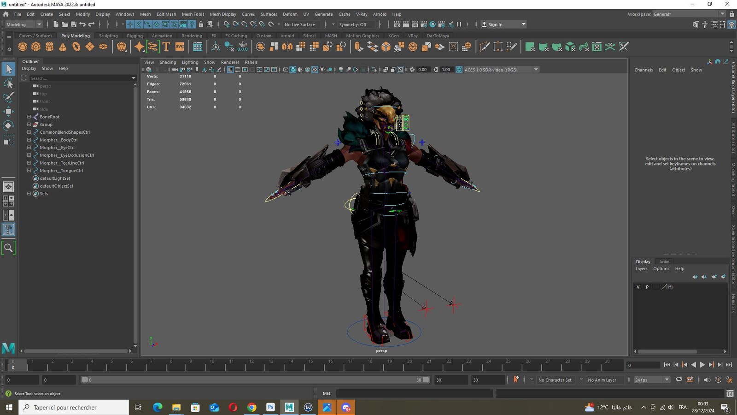This screenshot has height=415, width=737.
Task: Switch to the Sculpting shelf tab
Action: [x=108, y=36]
